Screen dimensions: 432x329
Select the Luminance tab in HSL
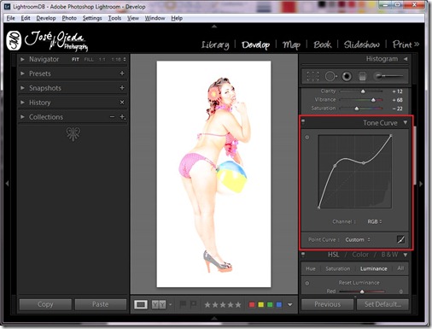(374, 268)
